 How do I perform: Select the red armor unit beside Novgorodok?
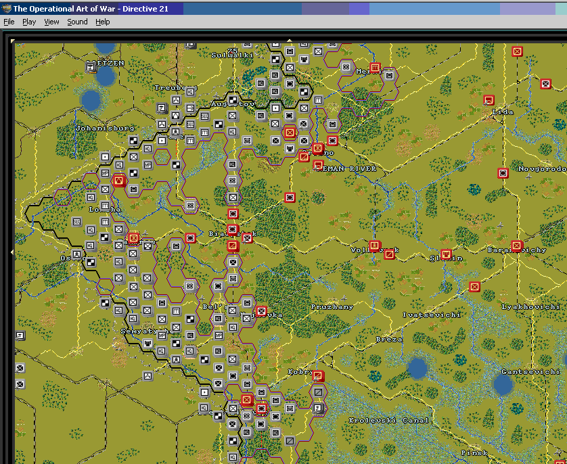(x=503, y=173)
